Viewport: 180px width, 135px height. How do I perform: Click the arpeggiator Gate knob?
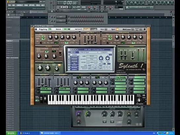107,58
